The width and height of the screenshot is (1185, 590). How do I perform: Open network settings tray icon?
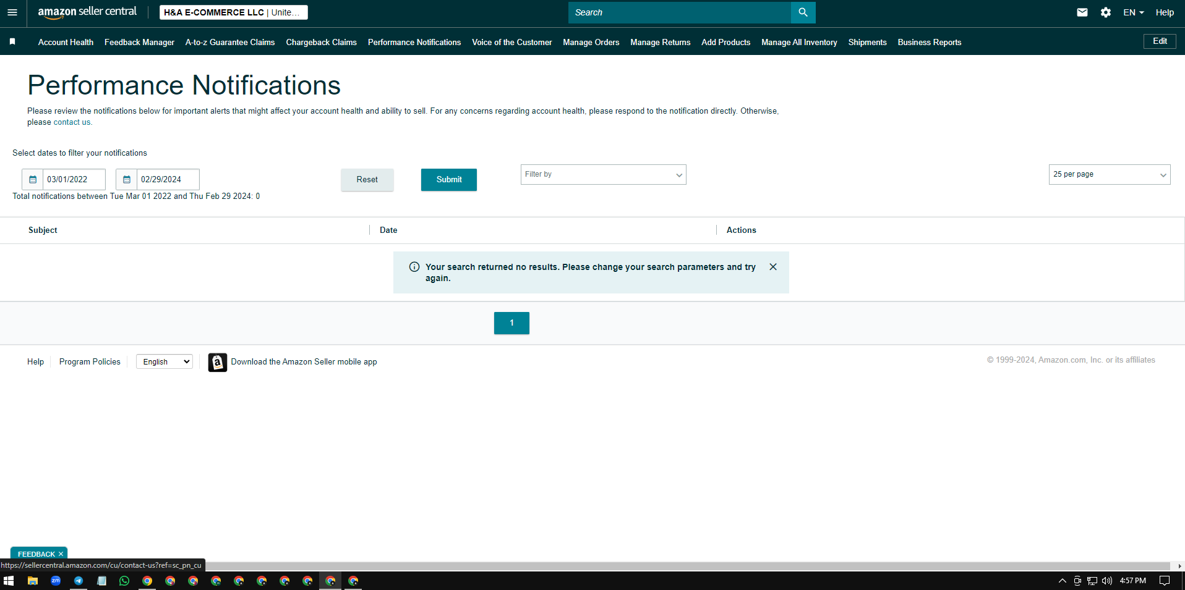(x=1092, y=581)
